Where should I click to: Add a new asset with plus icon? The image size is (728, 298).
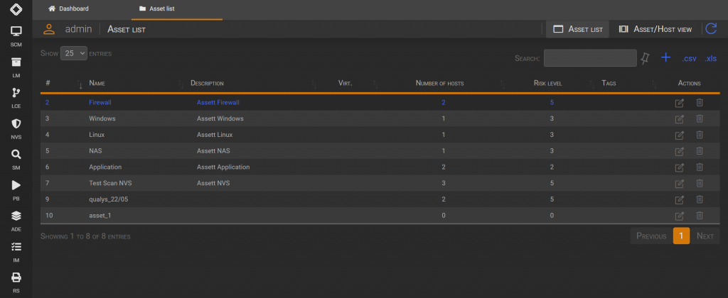(665, 57)
